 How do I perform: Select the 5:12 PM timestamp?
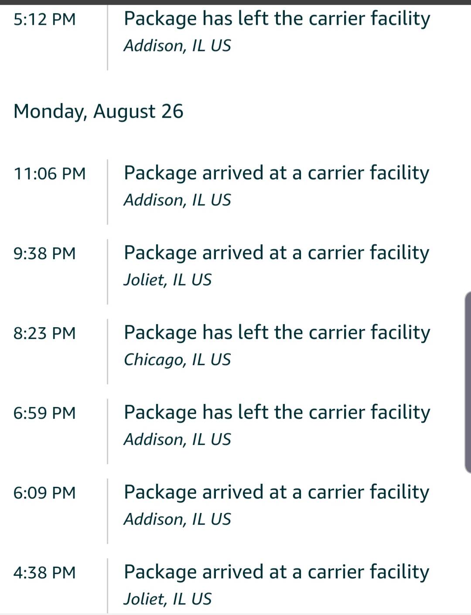(x=44, y=19)
